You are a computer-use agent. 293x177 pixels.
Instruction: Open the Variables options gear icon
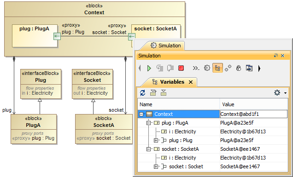pos(277,92)
